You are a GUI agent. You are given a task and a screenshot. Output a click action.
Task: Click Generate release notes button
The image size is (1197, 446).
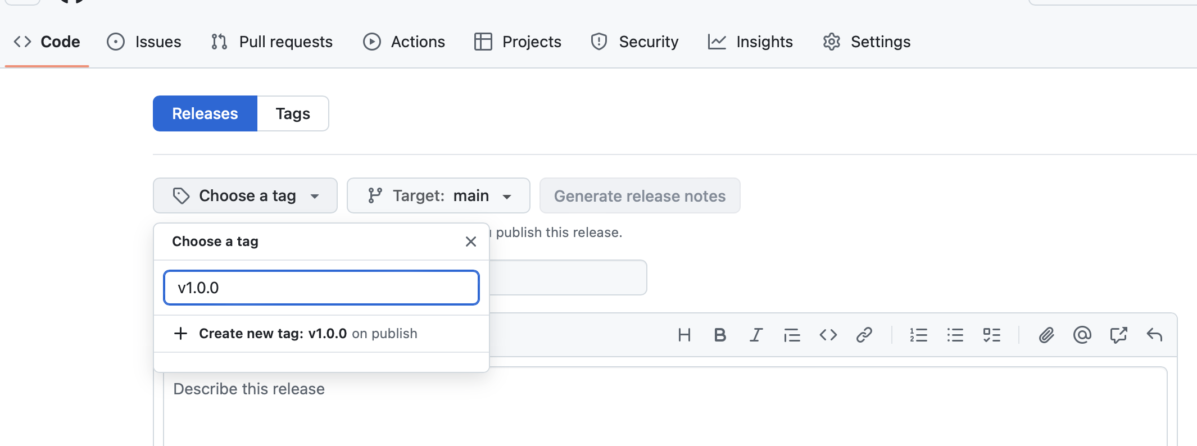click(x=640, y=195)
